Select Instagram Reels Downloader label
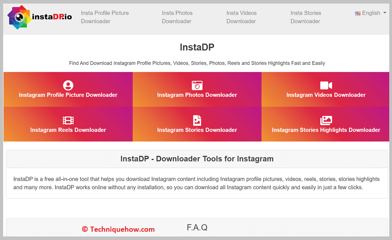 pyautogui.click(x=68, y=130)
